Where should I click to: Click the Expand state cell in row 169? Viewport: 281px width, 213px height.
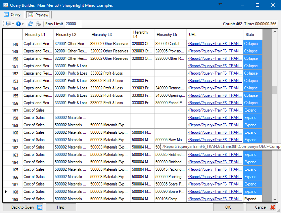(253, 199)
